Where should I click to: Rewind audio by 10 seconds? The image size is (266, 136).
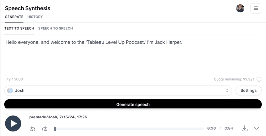[33, 129]
